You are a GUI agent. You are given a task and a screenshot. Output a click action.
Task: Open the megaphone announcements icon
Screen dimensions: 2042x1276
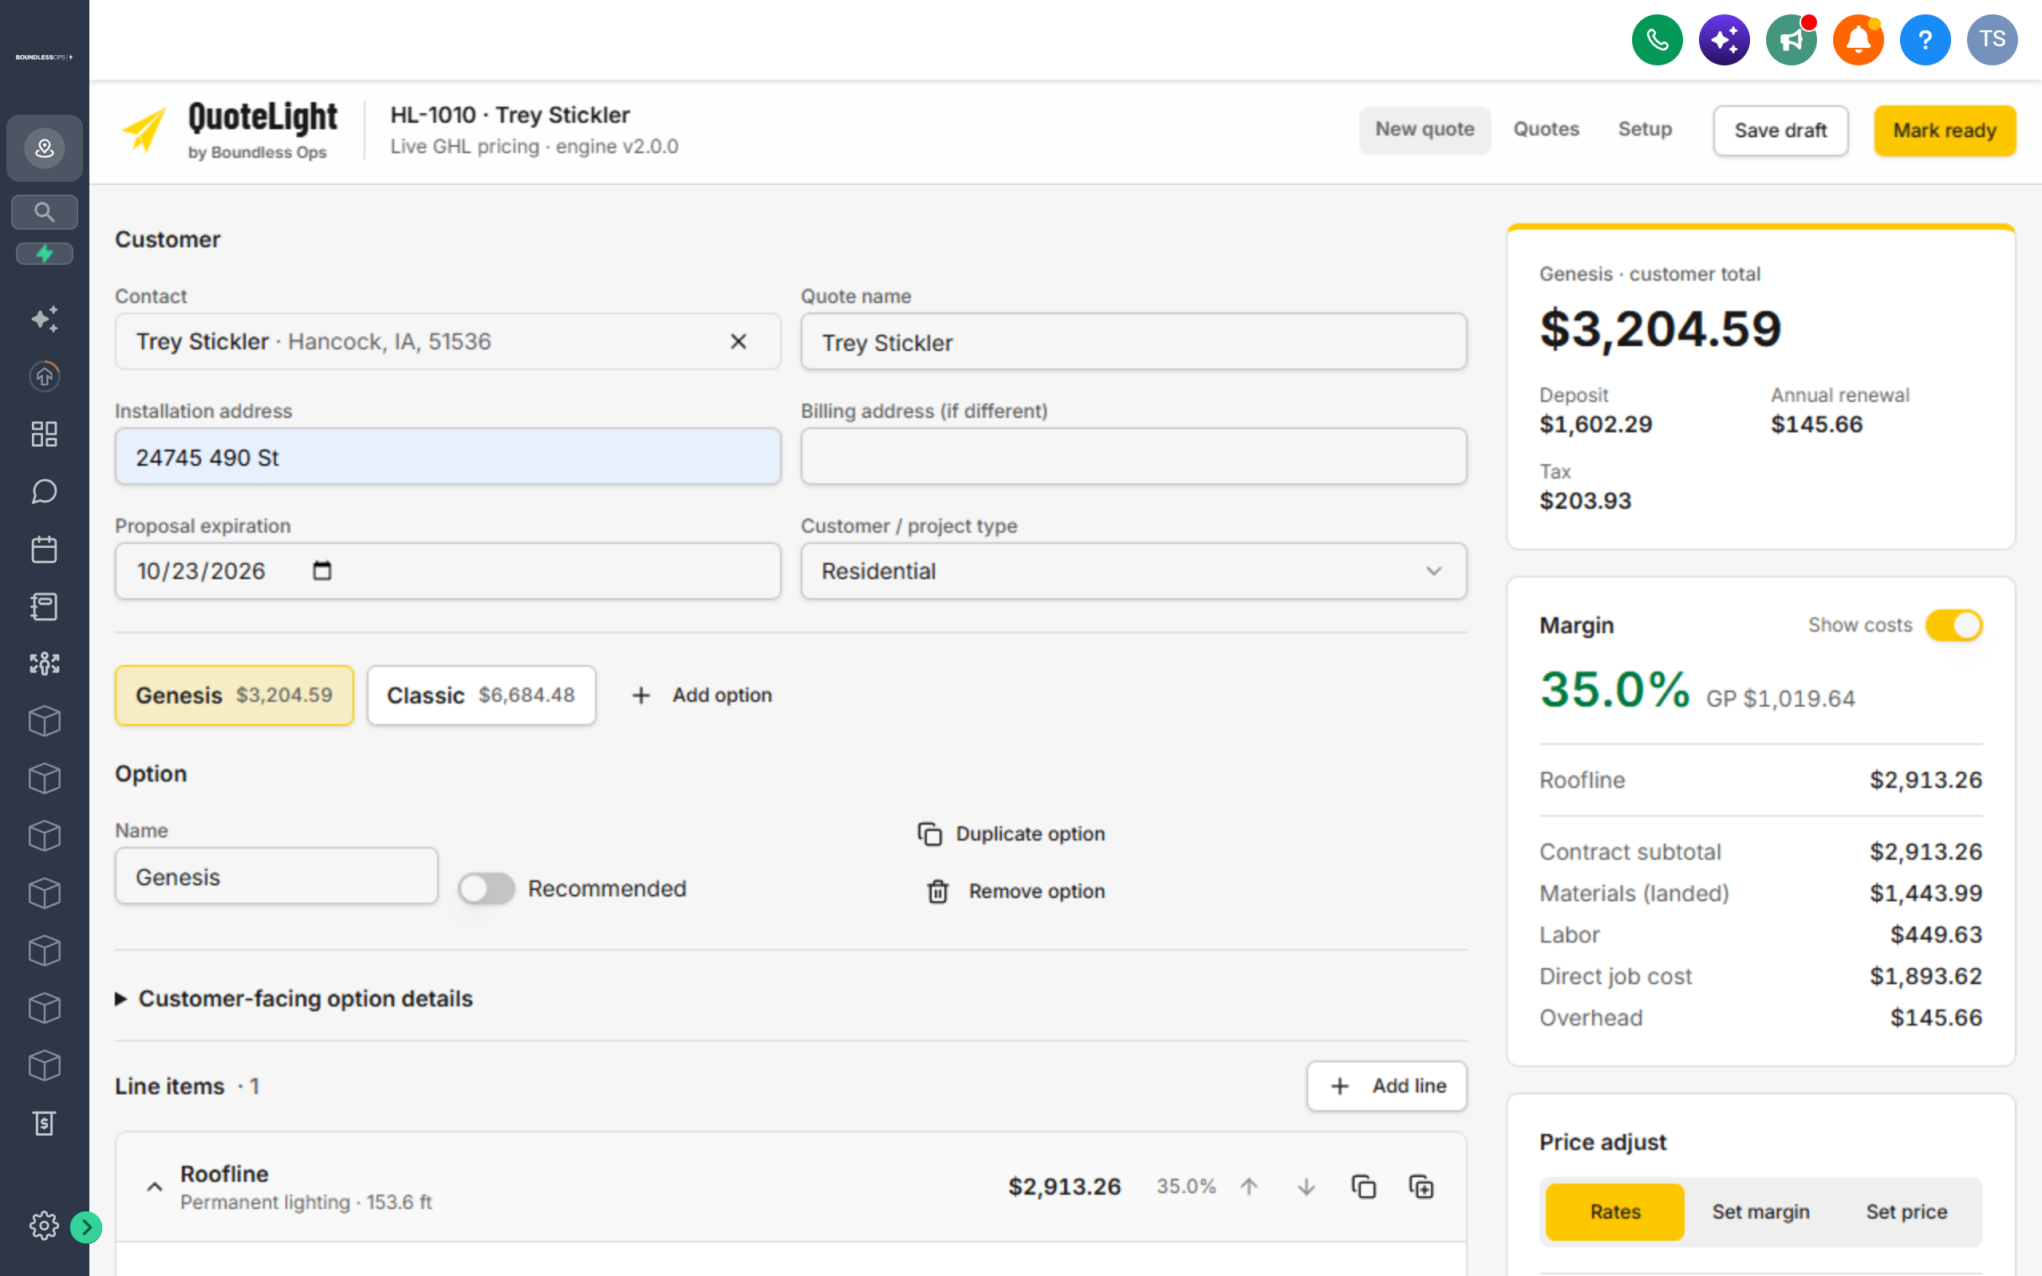pyautogui.click(x=1791, y=40)
